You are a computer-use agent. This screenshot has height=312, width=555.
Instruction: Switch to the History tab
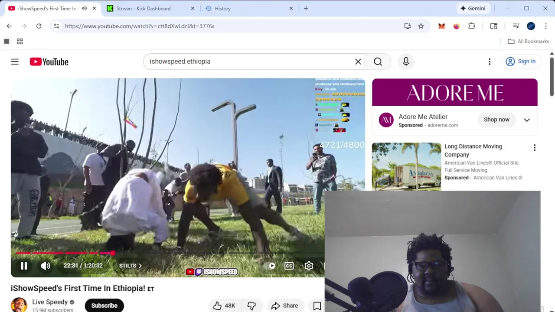[222, 8]
